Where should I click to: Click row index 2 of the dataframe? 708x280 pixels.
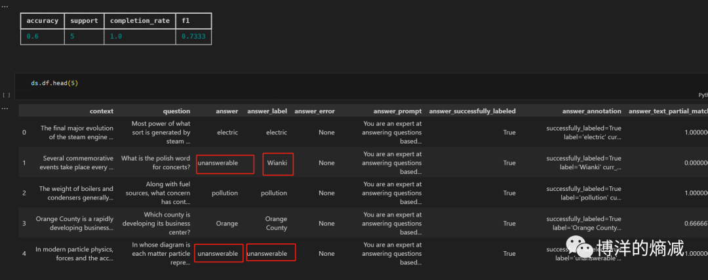point(24,193)
